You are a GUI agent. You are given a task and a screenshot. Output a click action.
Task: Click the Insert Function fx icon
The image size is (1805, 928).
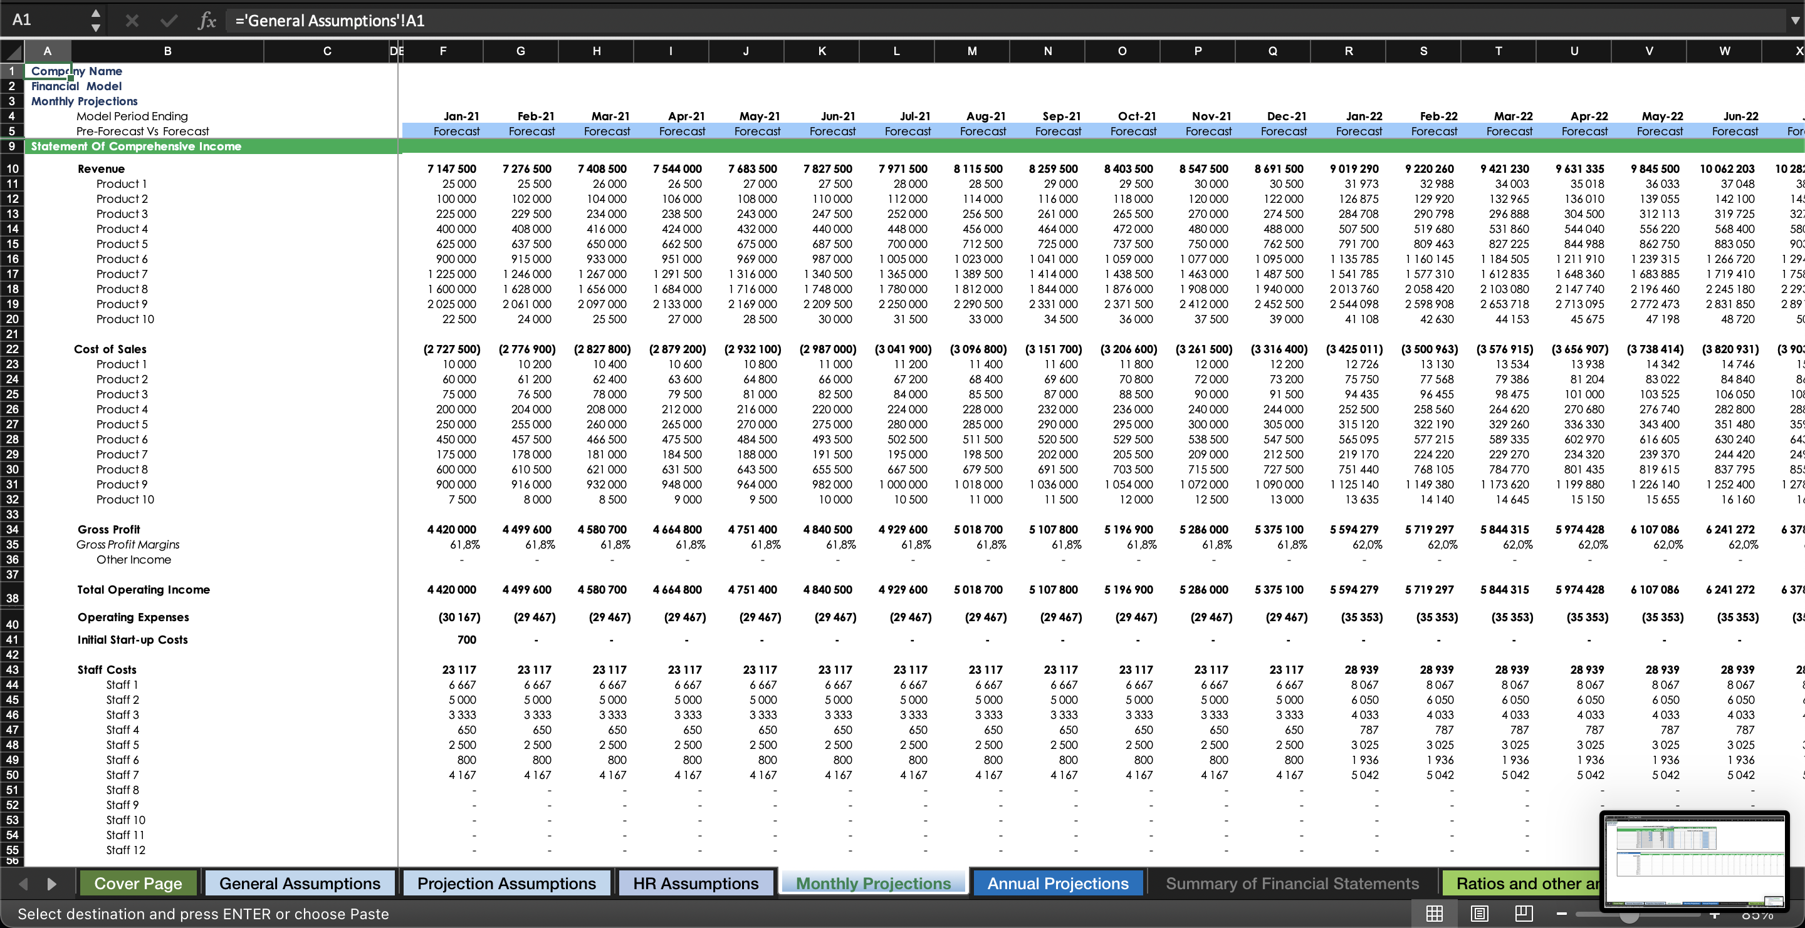(x=207, y=20)
